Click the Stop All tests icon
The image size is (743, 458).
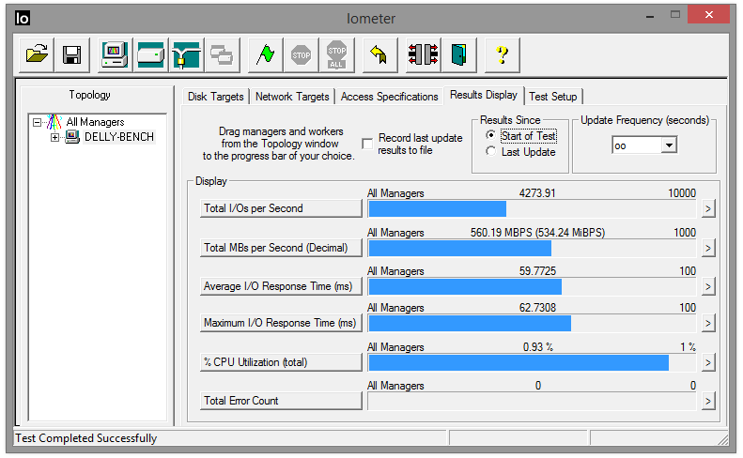pyautogui.click(x=336, y=55)
